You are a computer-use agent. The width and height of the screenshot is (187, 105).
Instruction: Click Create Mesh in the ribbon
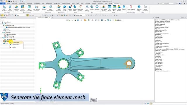coord(75,8)
